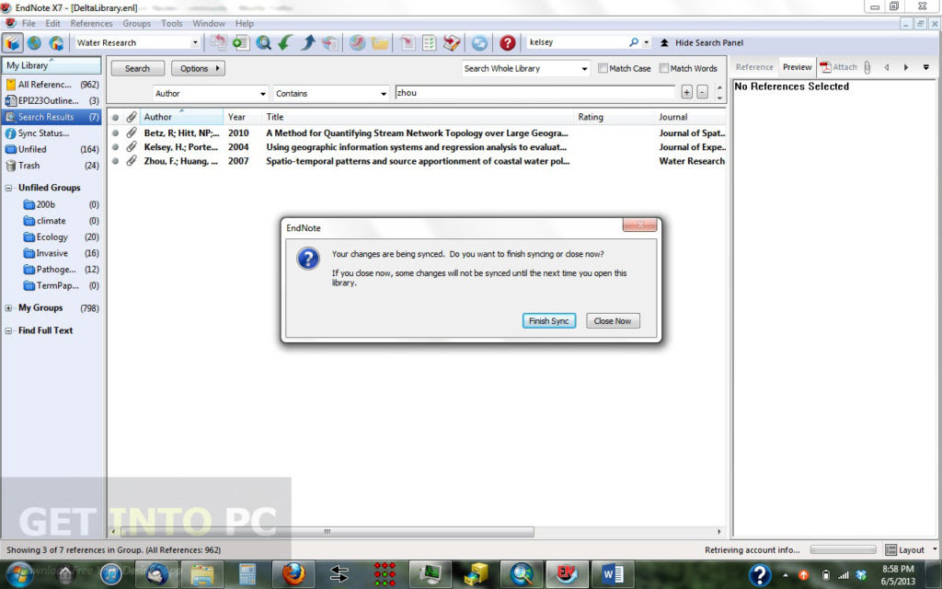Click the horizontal scrollbar of reference list
This screenshot has width=942, height=589.
[327, 532]
